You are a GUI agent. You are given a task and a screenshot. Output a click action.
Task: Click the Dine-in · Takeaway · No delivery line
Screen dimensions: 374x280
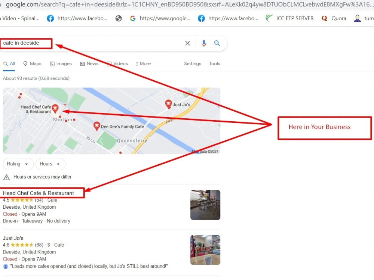tap(37, 221)
